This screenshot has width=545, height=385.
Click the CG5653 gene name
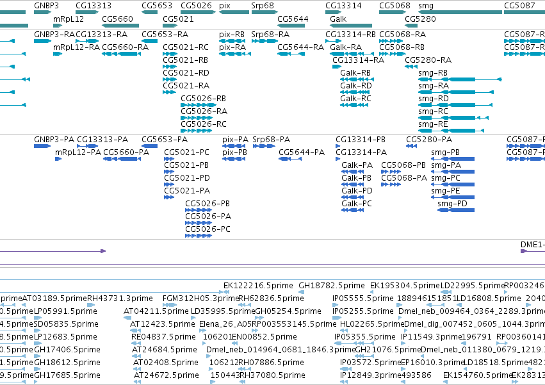(157, 6)
